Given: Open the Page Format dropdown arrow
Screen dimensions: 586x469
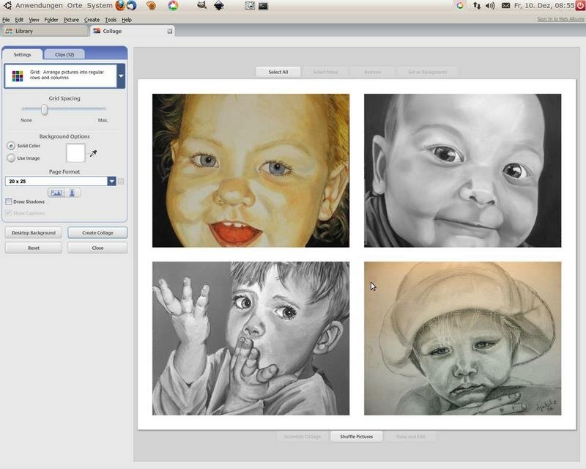Looking at the screenshot, I should 112,182.
